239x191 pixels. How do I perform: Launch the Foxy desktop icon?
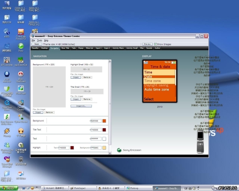tap(21, 47)
